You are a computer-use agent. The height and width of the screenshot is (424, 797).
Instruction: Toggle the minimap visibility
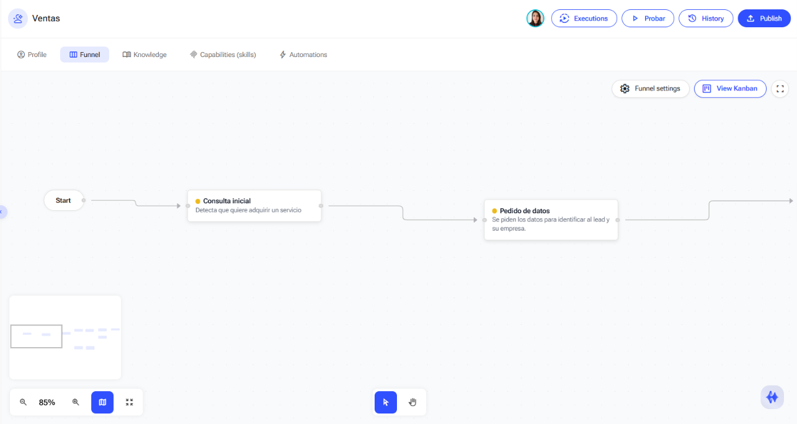click(x=102, y=402)
